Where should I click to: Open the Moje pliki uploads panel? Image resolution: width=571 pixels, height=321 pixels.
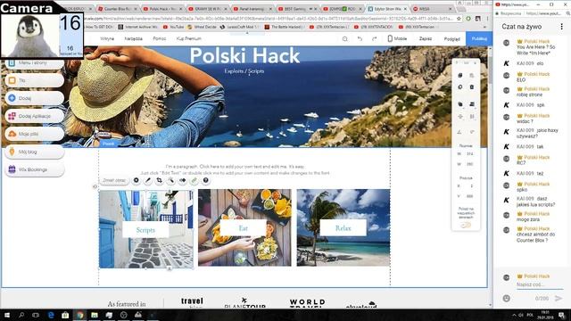pos(35,134)
